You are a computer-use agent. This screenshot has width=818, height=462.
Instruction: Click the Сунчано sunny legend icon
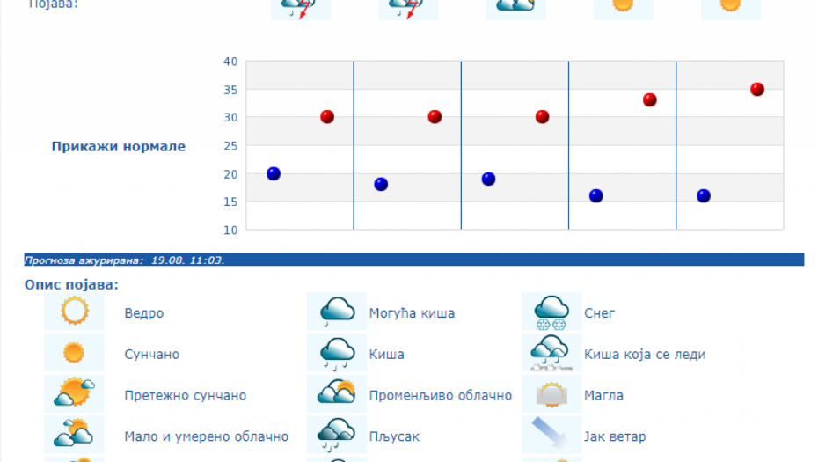coord(74,353)
